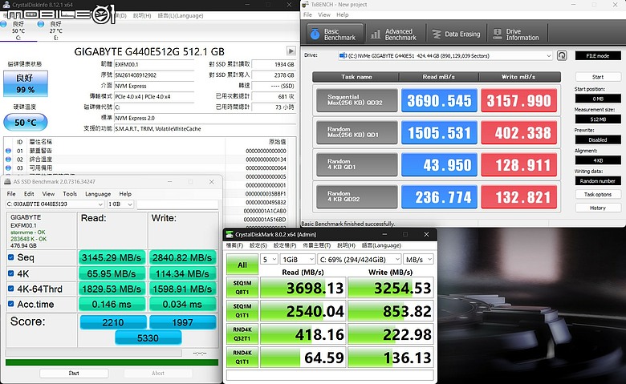Click AS SSD Benchmark title bar icon

[7, 181]
